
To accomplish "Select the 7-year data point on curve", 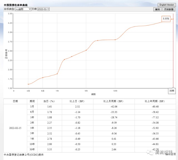I will tap(98, 40).
